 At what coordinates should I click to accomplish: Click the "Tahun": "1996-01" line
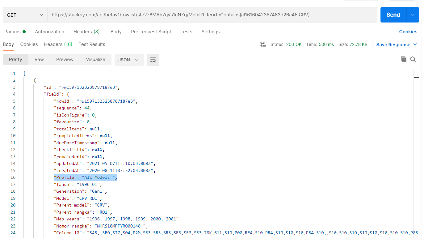pyautogui.click(x=78, y=184)
